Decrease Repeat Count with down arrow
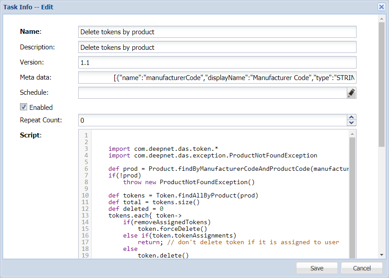The width and height of the screenshot is (389, 278). coord(351,123)
